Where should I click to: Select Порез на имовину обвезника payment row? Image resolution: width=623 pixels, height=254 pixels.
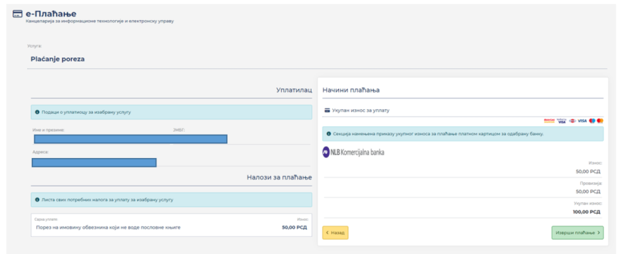171,225
